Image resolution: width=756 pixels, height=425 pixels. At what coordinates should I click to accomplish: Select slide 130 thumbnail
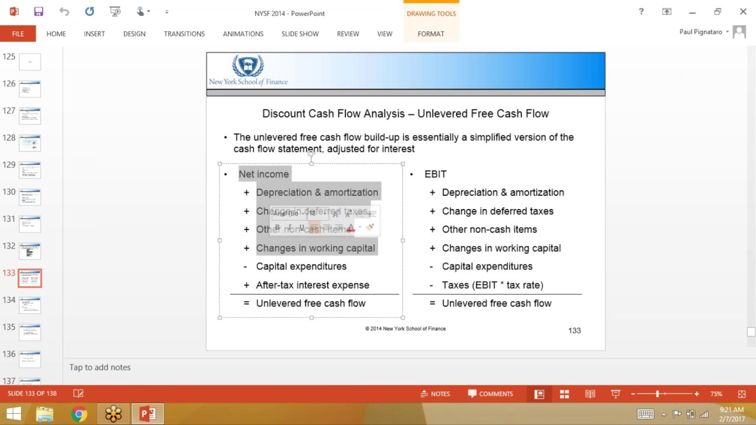tap(30, 197)
